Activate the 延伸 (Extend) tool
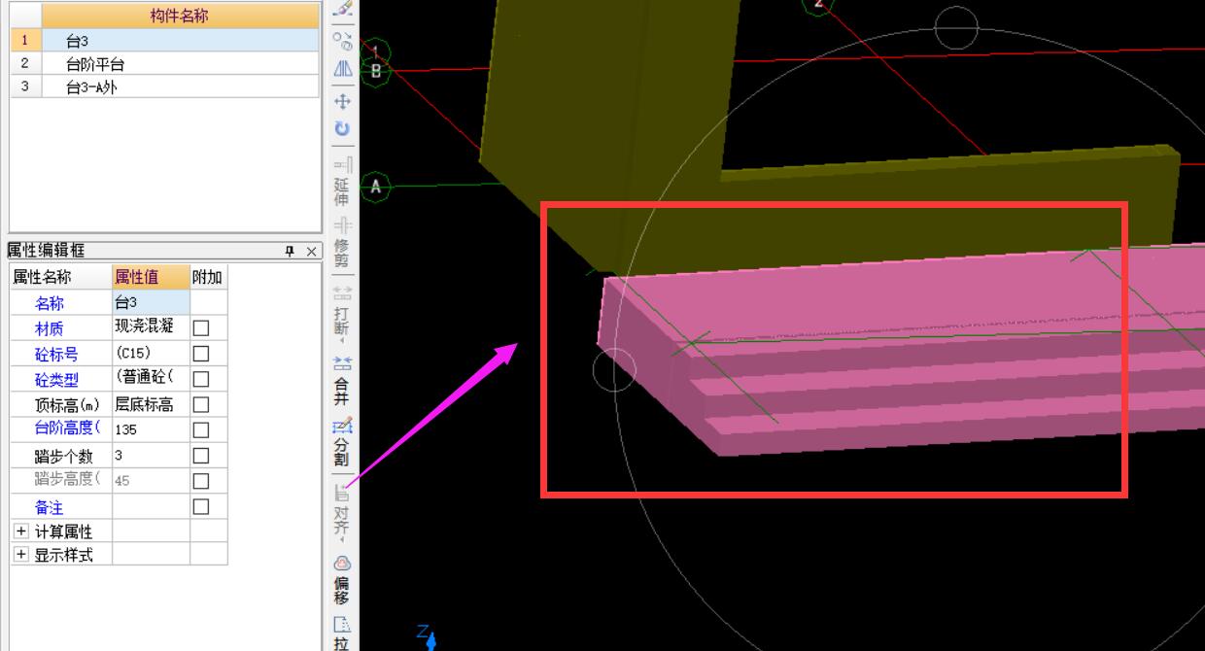This screenshot has height=651, width=1205. tap(342, 182)
